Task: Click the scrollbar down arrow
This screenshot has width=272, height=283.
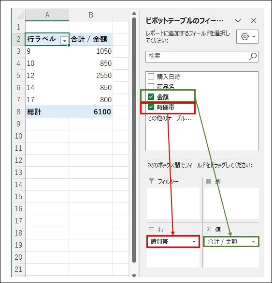Action: click(134, 275)
